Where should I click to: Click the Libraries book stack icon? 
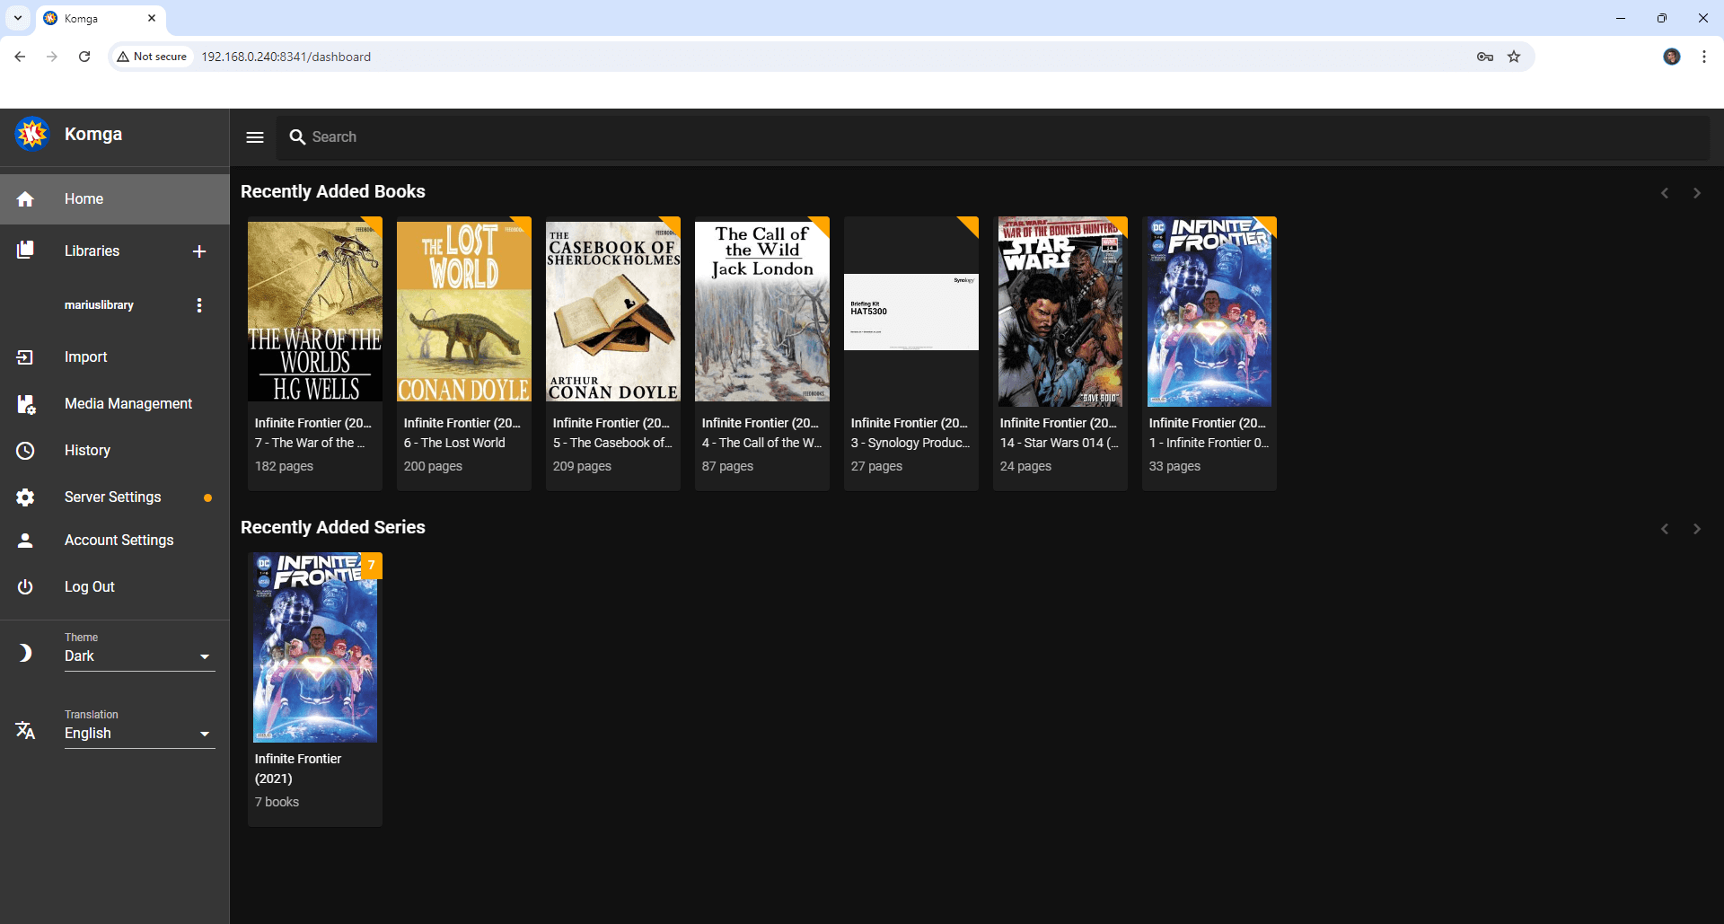click(x=25, y=251)
